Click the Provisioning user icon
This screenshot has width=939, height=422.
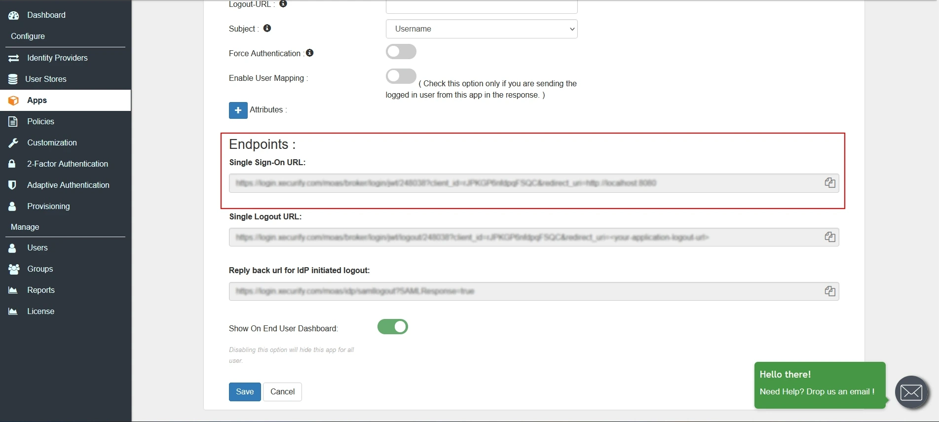[x=12, y=206]
